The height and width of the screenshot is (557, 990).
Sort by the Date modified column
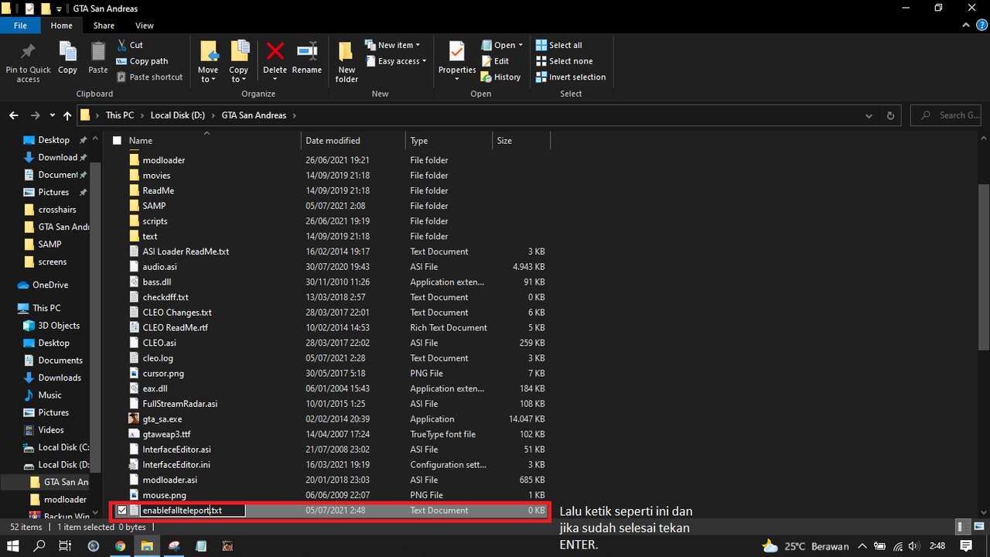(353, 141)
